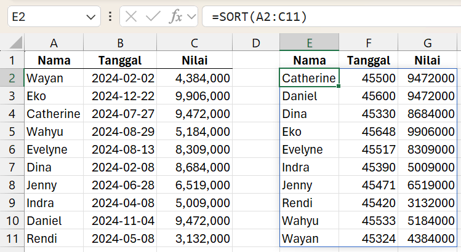Open the Name Box dropdown arrow

(x=91, y=17)
